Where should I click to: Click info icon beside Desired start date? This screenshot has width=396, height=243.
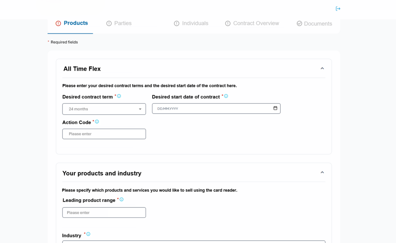pos(226,96)
